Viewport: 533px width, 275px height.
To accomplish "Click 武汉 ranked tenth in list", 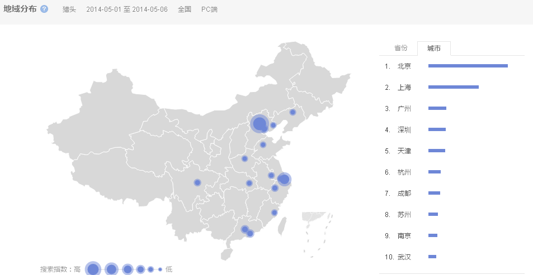I will click(x=404, y=257).
